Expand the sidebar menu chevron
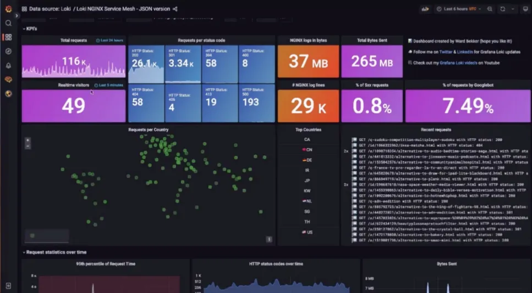Image resolution: width=532 pixels, height=293 pixels. 17,16
